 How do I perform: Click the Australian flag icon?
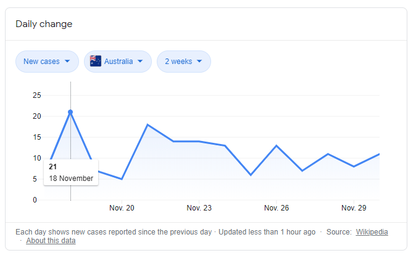[96, 61]
